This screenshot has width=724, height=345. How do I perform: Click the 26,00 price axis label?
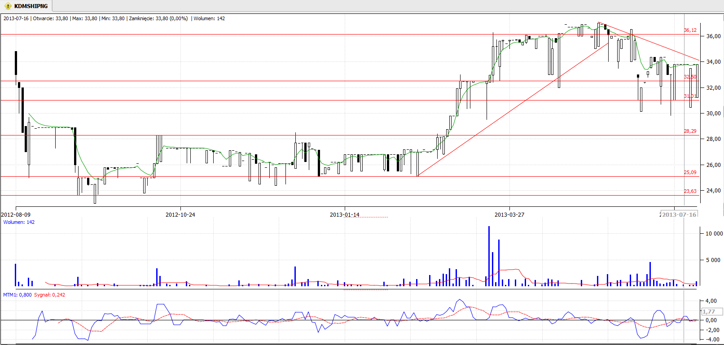pyautogui.click(x=714, y=165)
